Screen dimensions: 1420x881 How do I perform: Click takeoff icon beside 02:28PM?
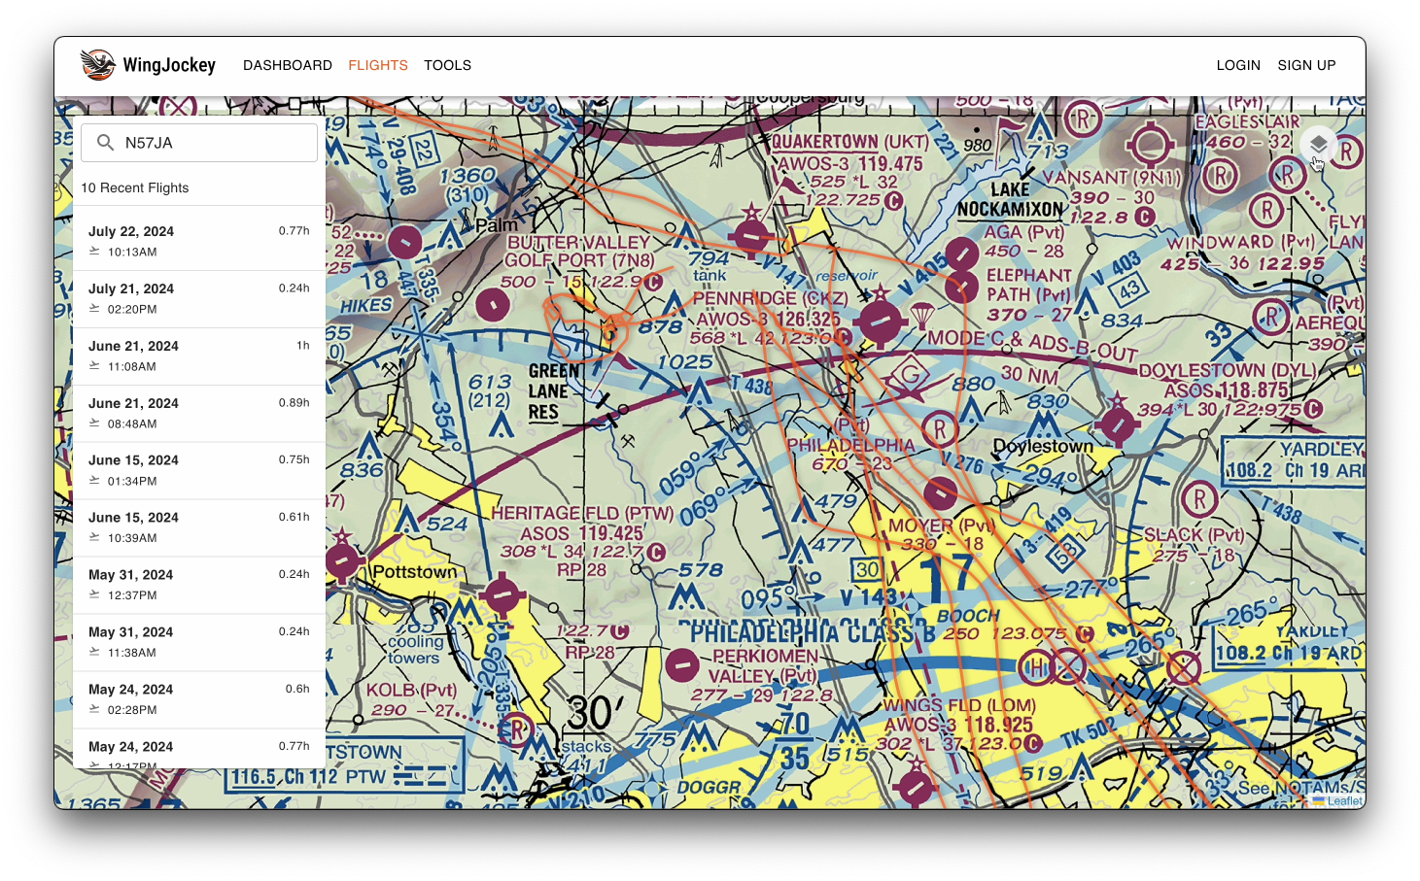[x=94, y=710]
